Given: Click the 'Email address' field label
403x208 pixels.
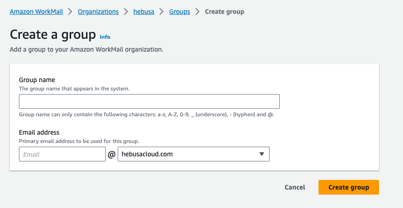Looking at the screenshot, I should click(39, 132).
